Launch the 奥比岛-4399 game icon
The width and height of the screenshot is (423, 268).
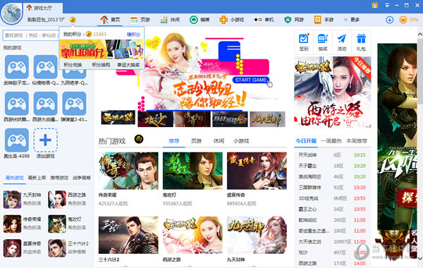17,140
